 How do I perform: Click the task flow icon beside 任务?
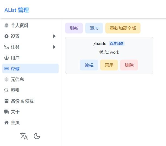7,47
